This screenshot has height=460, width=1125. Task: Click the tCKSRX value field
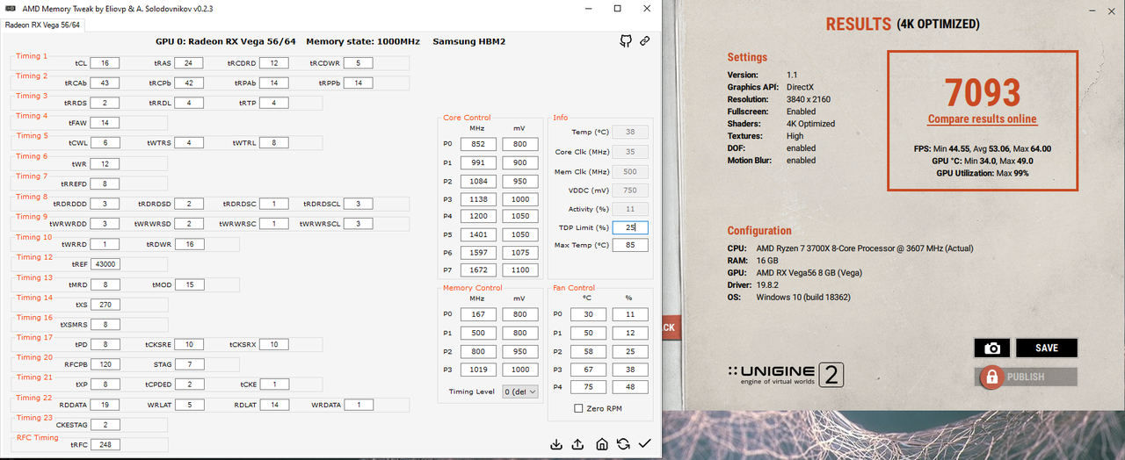[274, 344]
